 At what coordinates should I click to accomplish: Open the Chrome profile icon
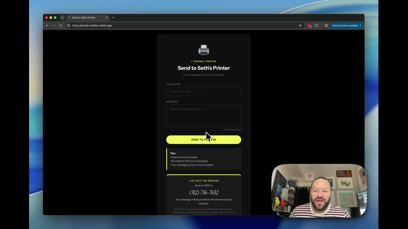point(326,25)
